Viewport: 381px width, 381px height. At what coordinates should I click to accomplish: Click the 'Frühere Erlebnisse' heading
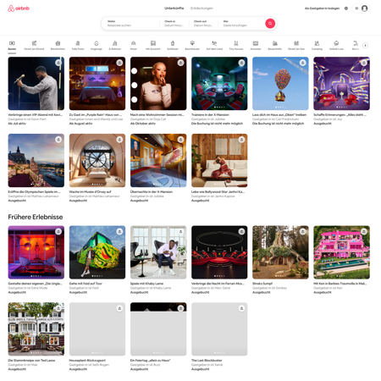coord(36,217)
